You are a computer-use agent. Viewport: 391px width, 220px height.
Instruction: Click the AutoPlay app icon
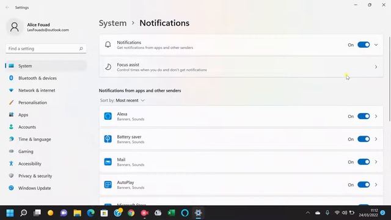pyautogui.click(x=108, y=185)
